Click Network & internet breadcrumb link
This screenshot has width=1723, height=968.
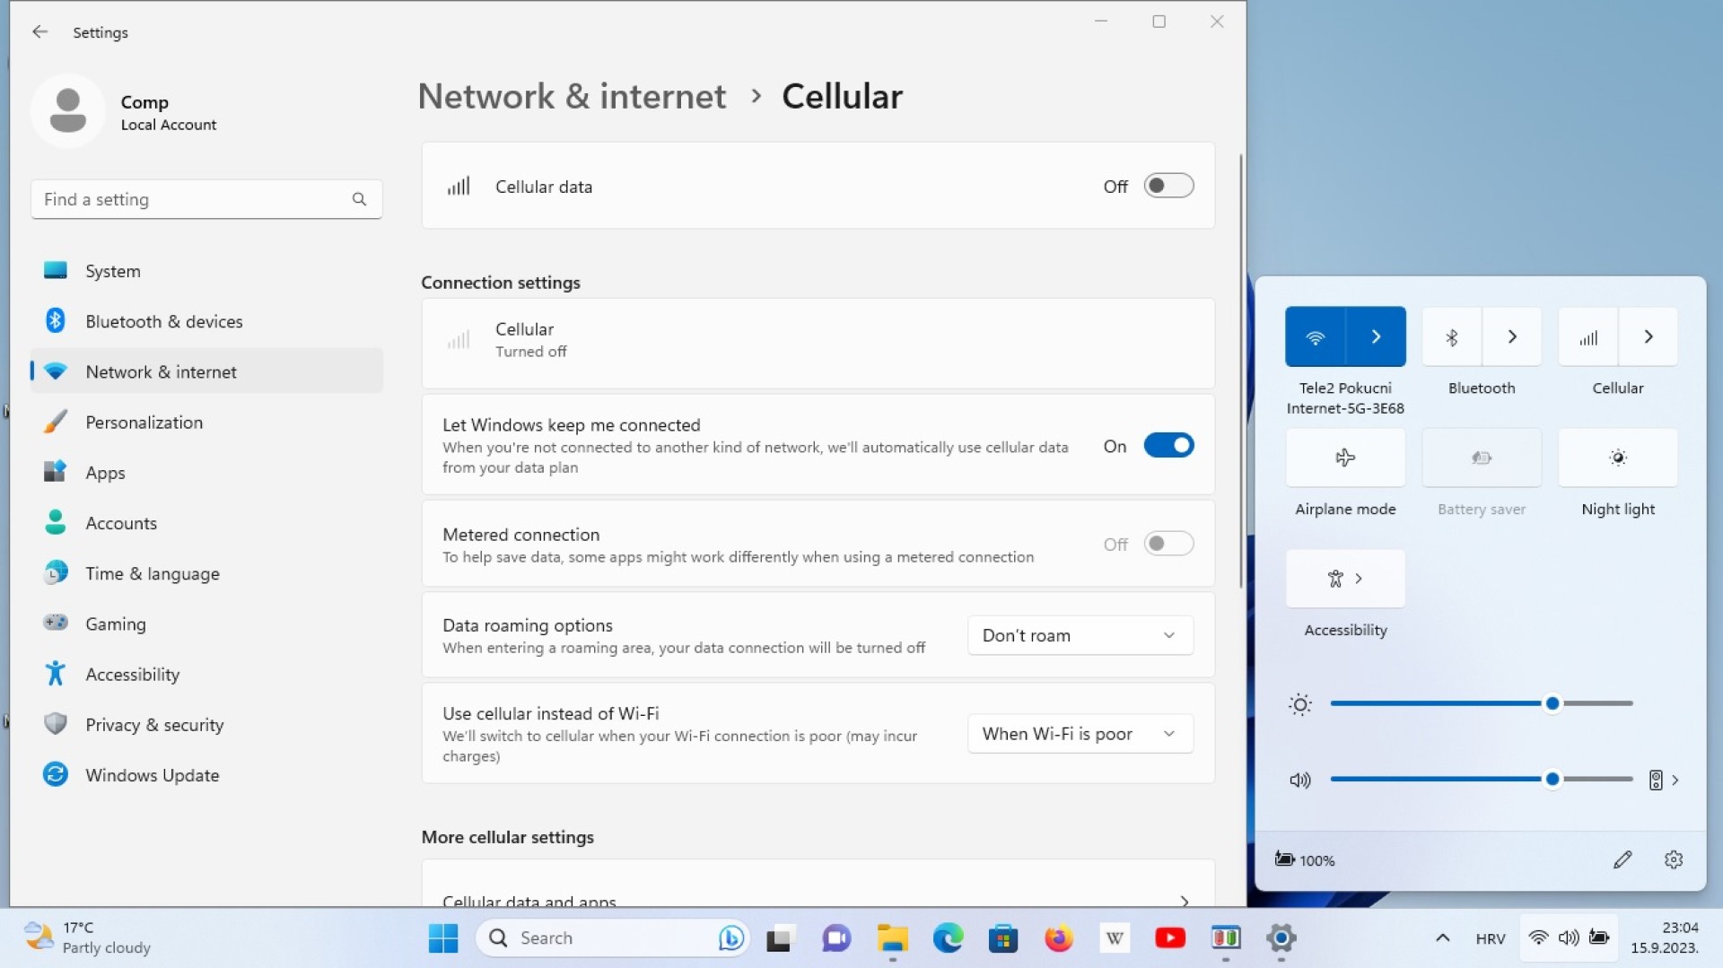pyautogui.click(x=572, y=96)
